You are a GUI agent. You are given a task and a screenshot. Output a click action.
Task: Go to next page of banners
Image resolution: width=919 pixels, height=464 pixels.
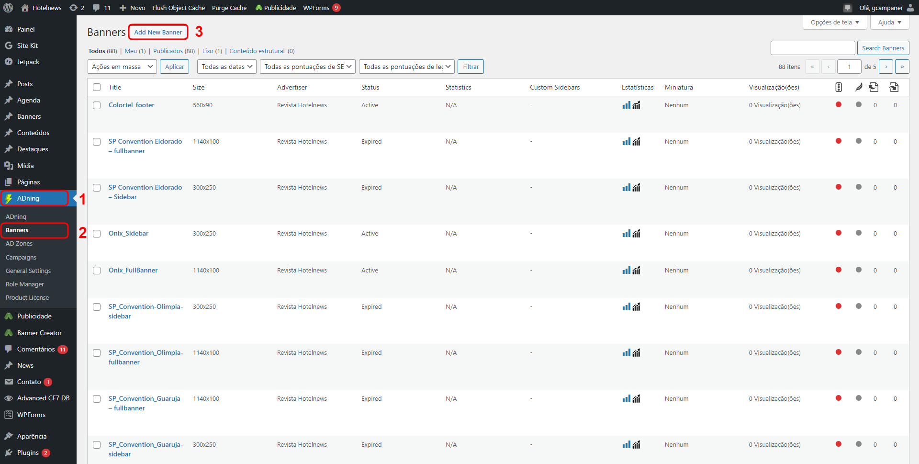(886, 67)
